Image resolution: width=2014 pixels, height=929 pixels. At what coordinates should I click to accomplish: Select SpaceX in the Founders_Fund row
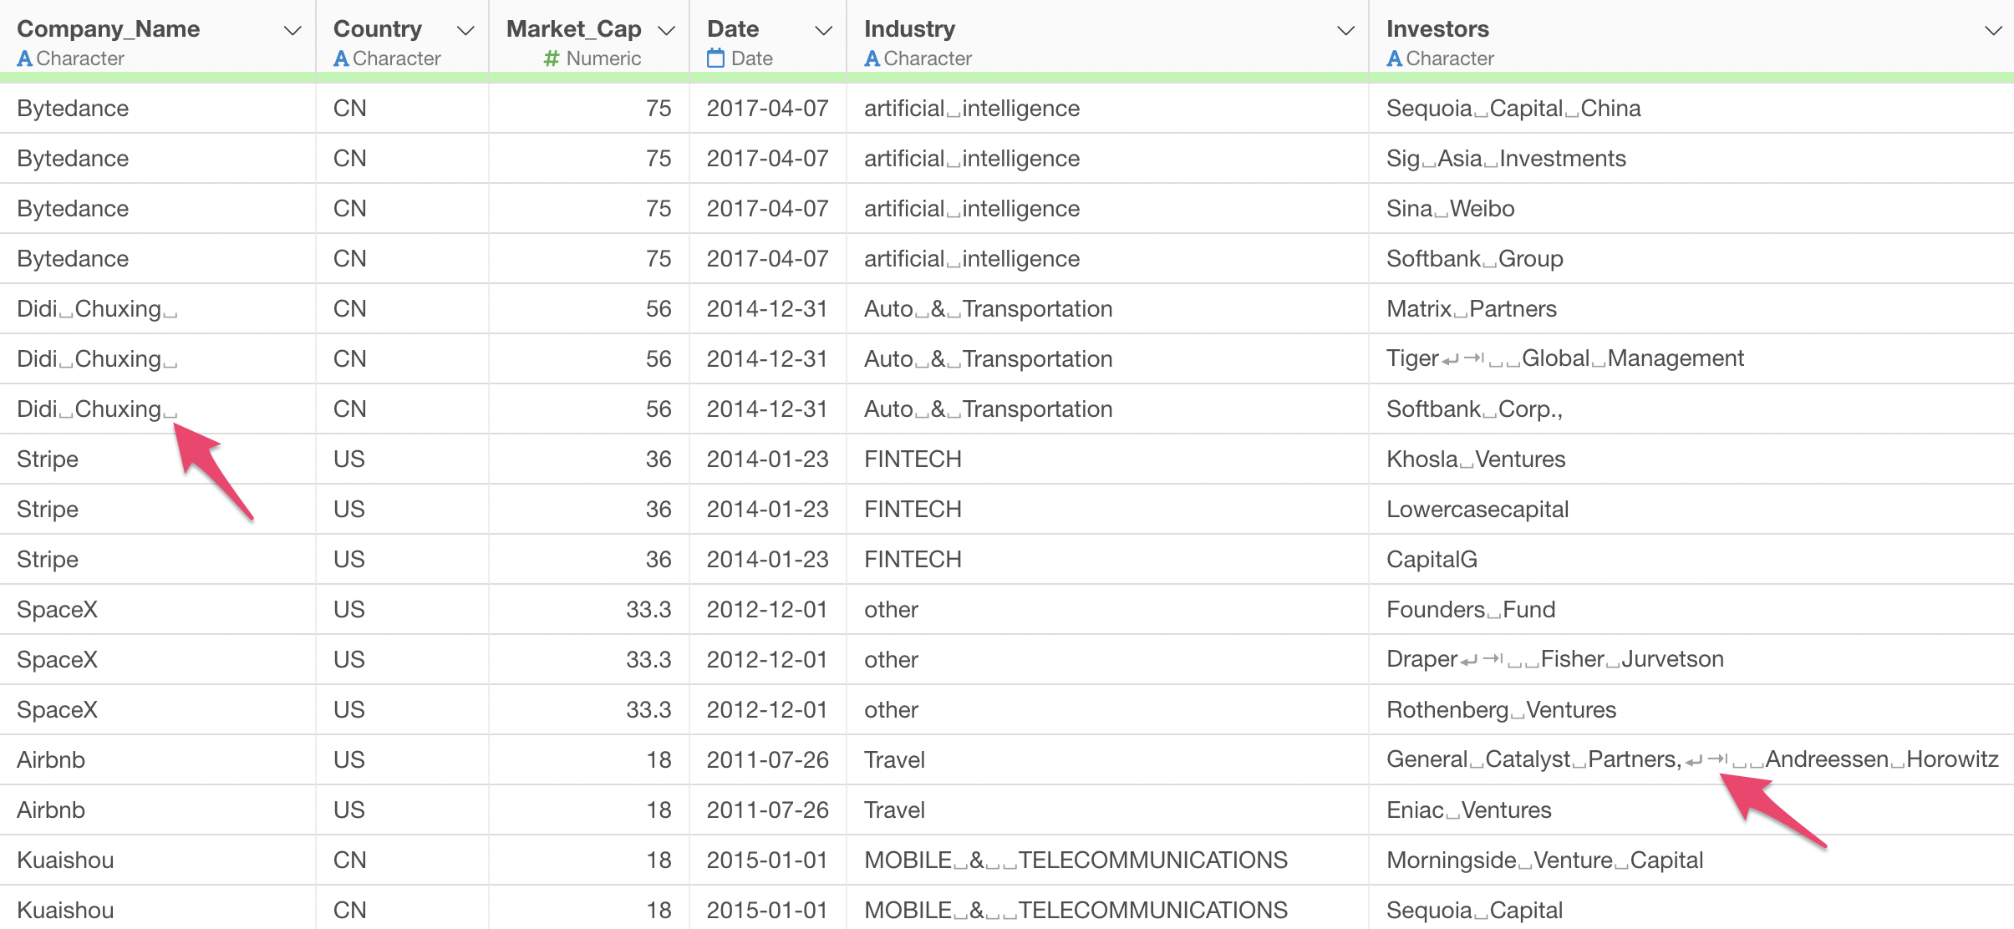tap(158, 610)
